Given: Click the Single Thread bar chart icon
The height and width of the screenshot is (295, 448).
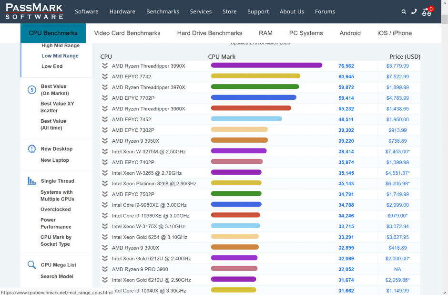Looking at the screenshot, I should click(32, 181).
